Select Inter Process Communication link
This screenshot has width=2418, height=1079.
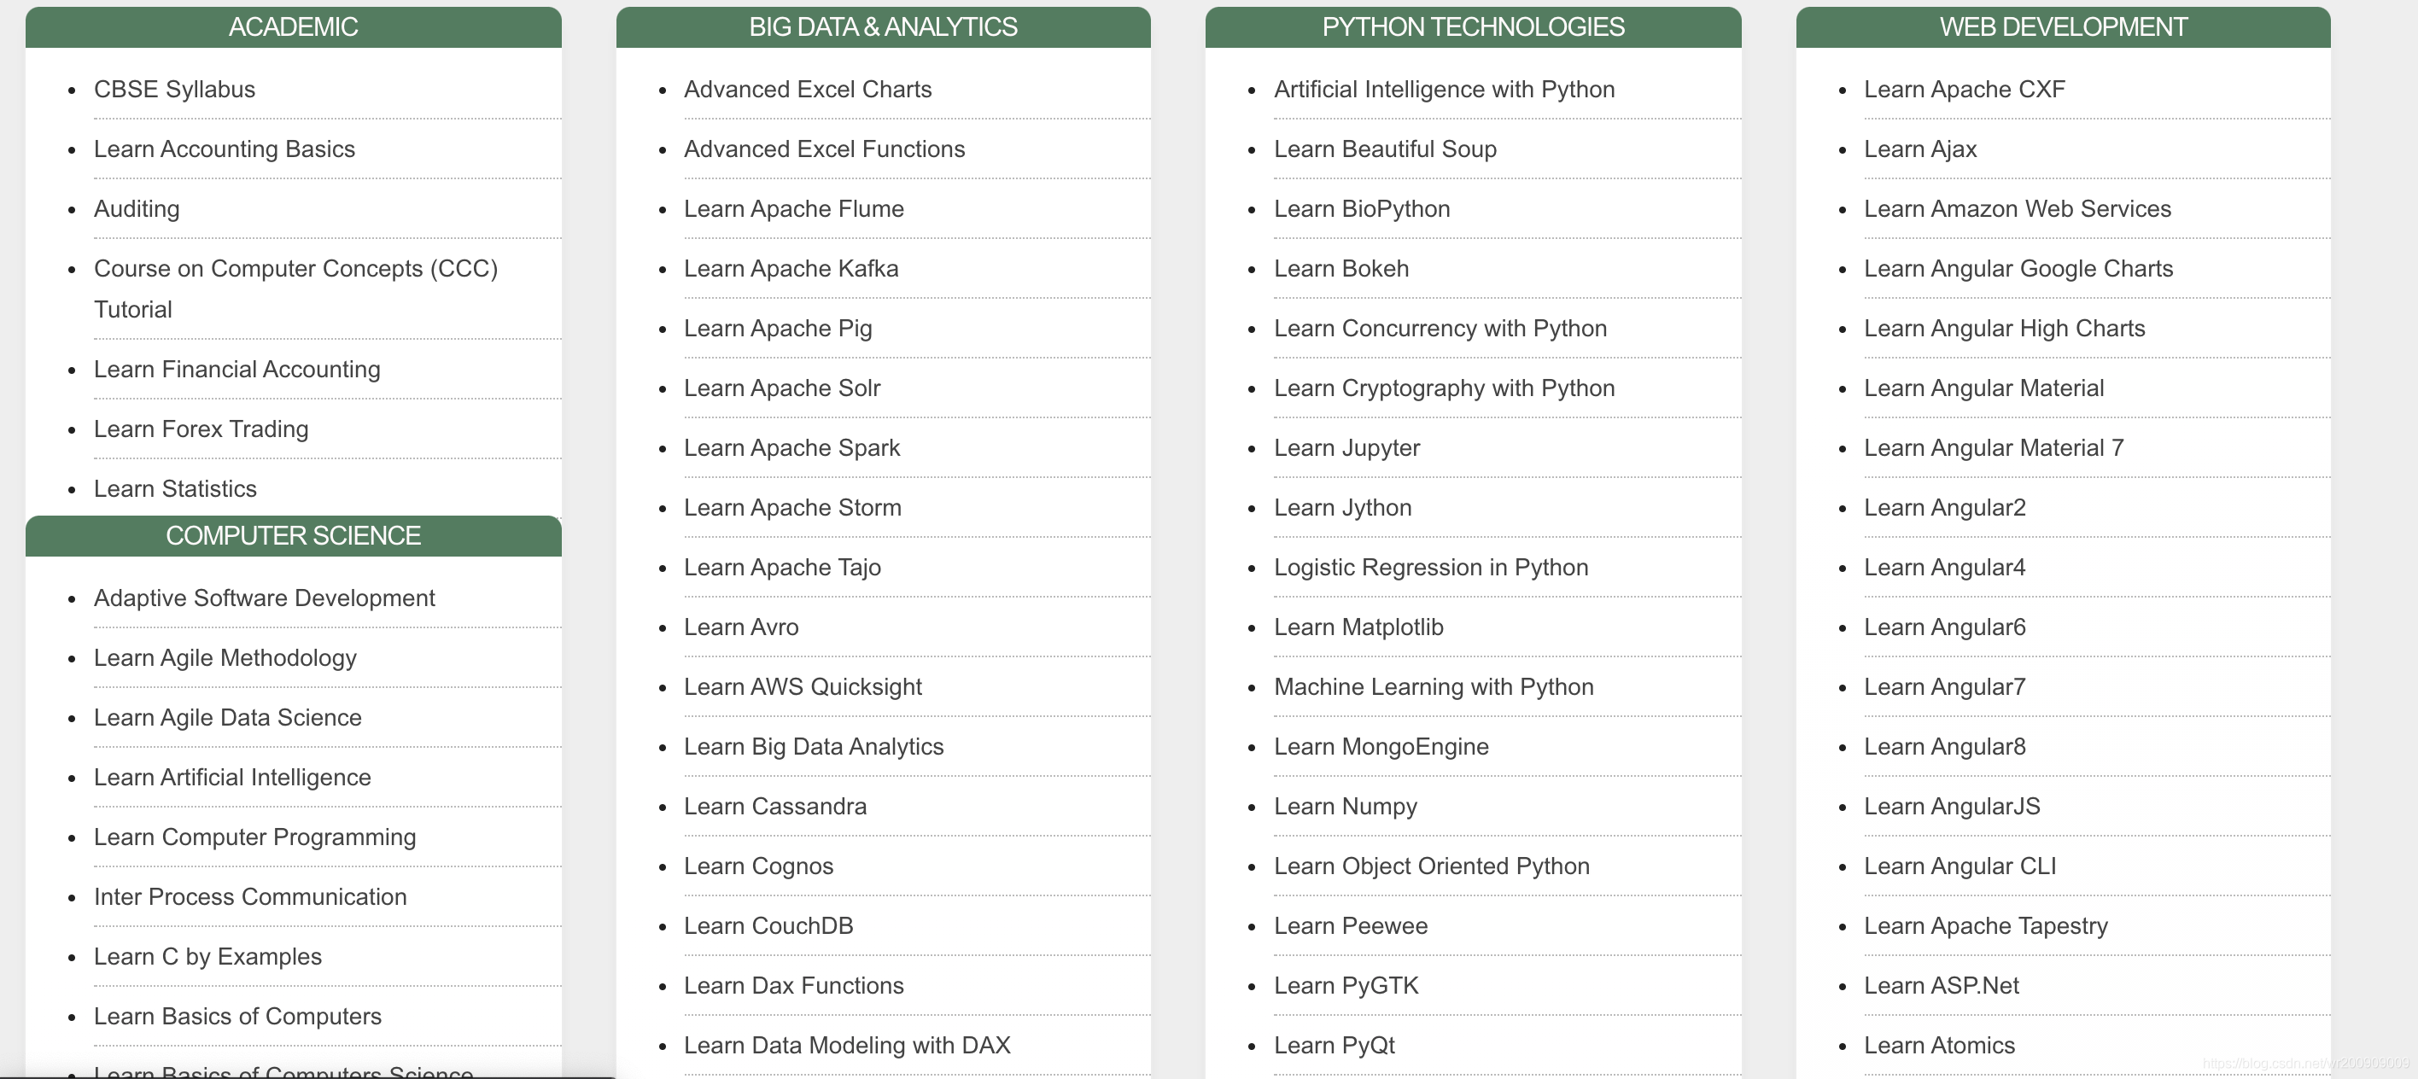(249, 897)
